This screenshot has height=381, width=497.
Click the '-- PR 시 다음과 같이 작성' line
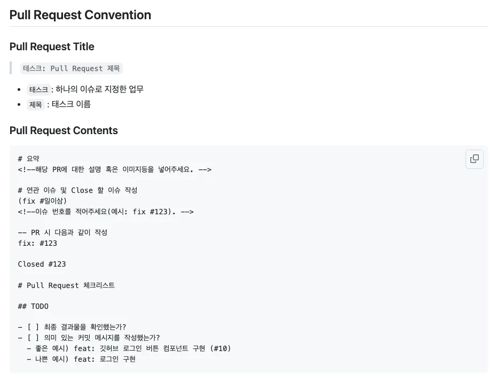click(x=62, y=232)
